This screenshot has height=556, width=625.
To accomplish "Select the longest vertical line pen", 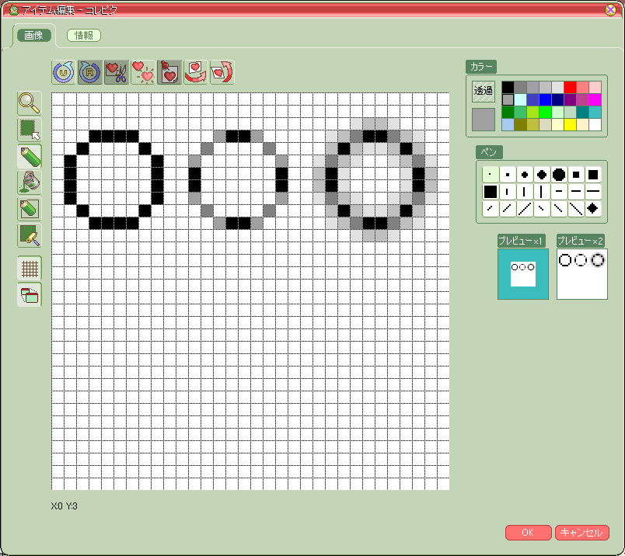I will click(541, 192).
